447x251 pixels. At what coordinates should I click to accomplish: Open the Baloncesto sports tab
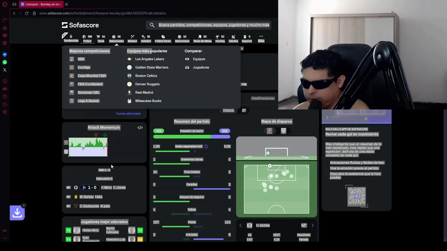(x=117, y=39)
